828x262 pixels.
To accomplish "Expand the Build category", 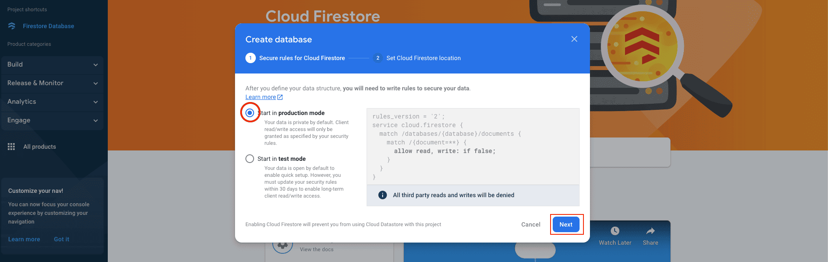I will tap(52, 64).
